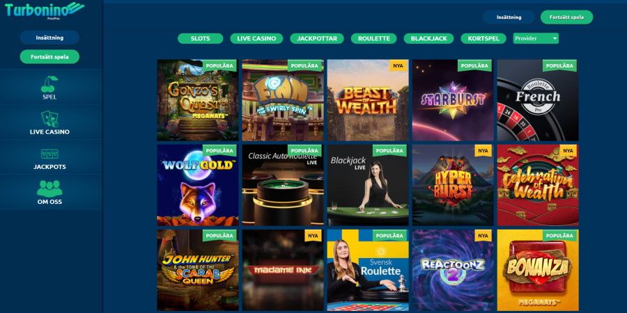Start Reactoonz 2 game
Image resolution: width=627 pixels, height=313 pixels.
coord(453,271)
